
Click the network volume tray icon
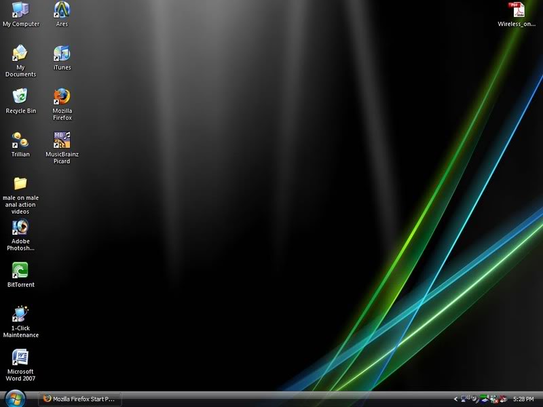466,399
